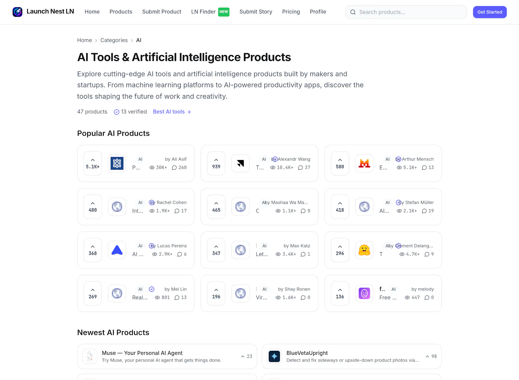This screenshot has height=380, width=519.
Task: Click the AI tag in Ali Asif's card
Action: click(x=140, y=159)
